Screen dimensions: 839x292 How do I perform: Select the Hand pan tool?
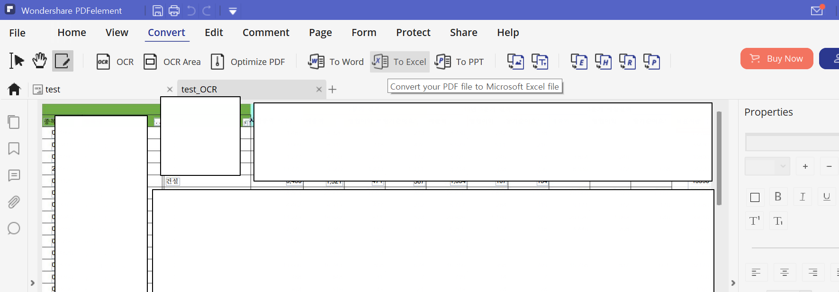[40, 61]
